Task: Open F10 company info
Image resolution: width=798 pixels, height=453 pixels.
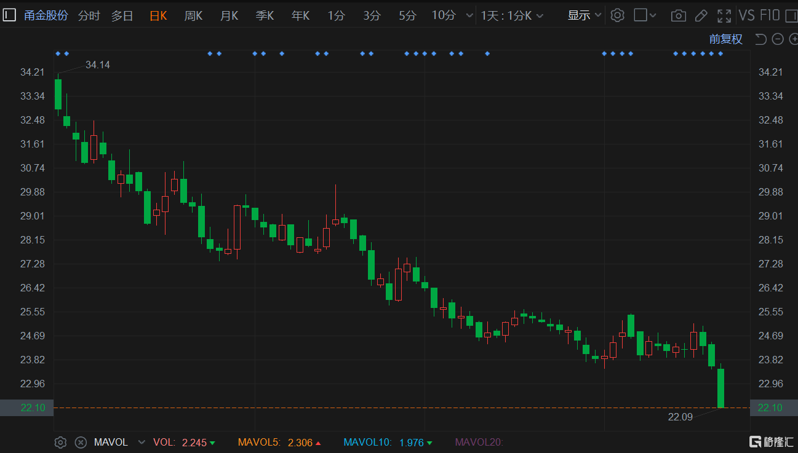Action: 770,15
